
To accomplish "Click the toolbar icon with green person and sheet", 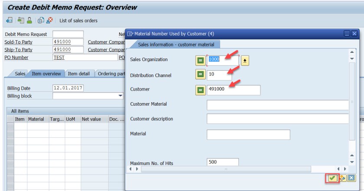I will pyautogui.click(x=21, y=20).
